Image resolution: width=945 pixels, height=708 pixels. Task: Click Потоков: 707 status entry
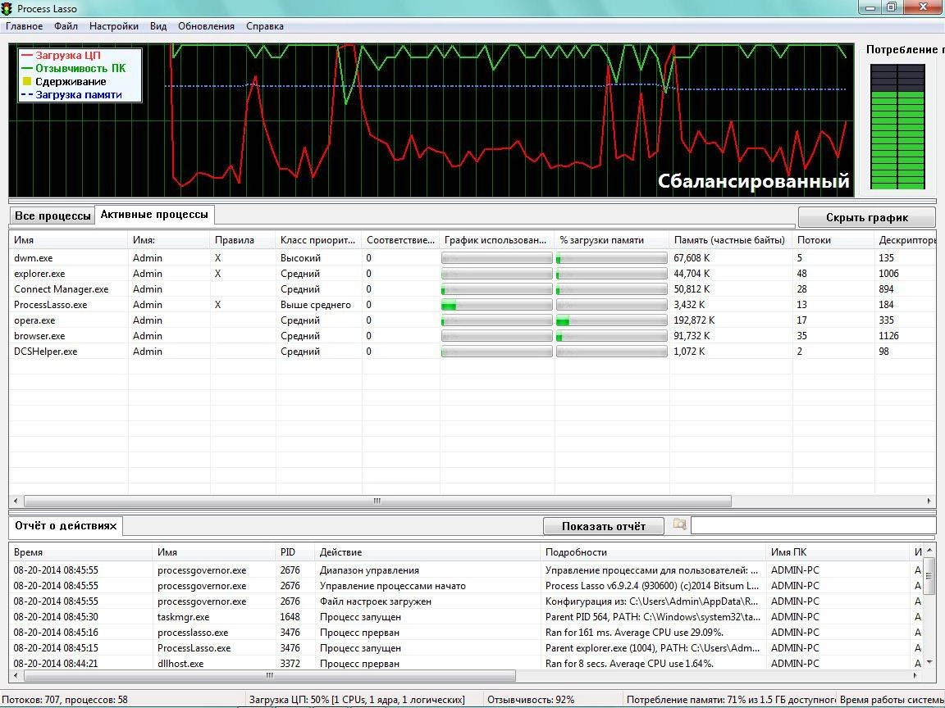pyautogui.click(x=65, y=700)
